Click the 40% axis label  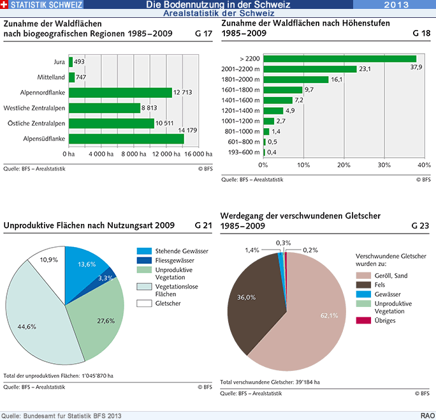coord(424,165)
